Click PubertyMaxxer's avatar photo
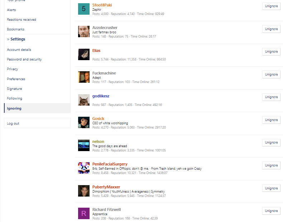The image size is (283, 222). point(84,190)
